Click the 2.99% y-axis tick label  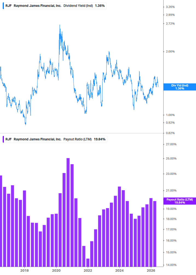tap(170, 15)
